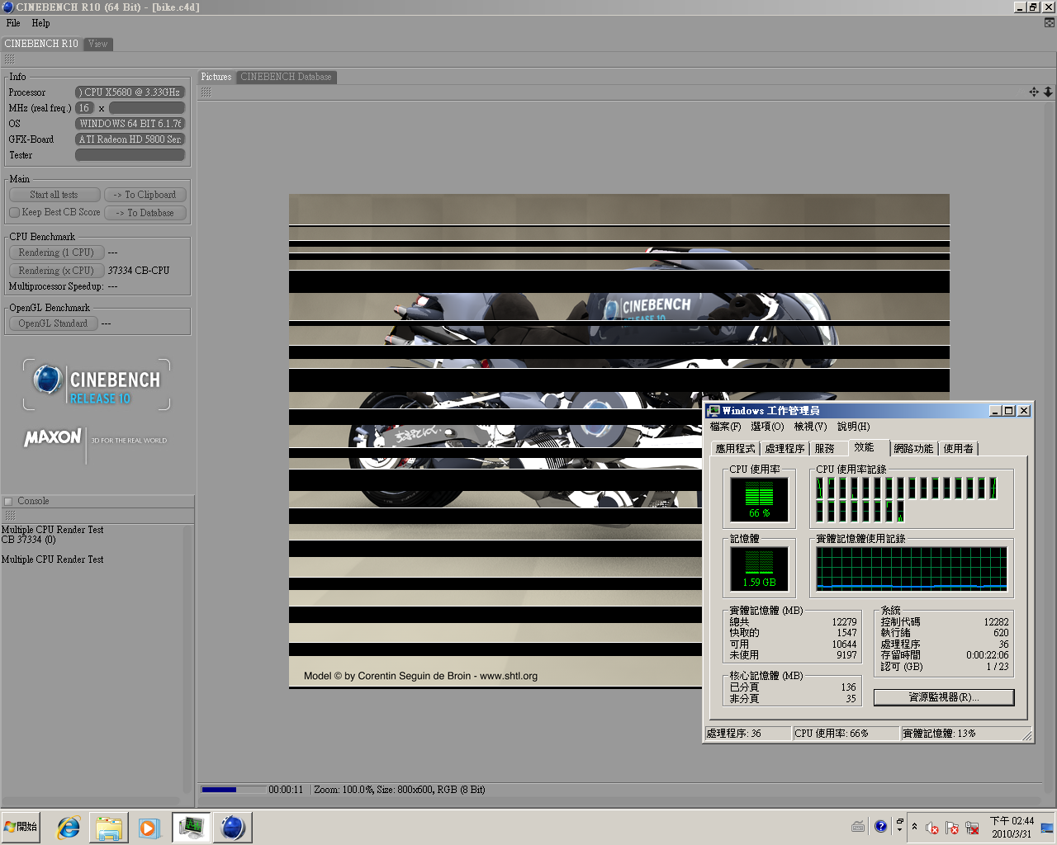Click the blue help question mark tray icon
1057x845 pixels.
click(880, 826)
